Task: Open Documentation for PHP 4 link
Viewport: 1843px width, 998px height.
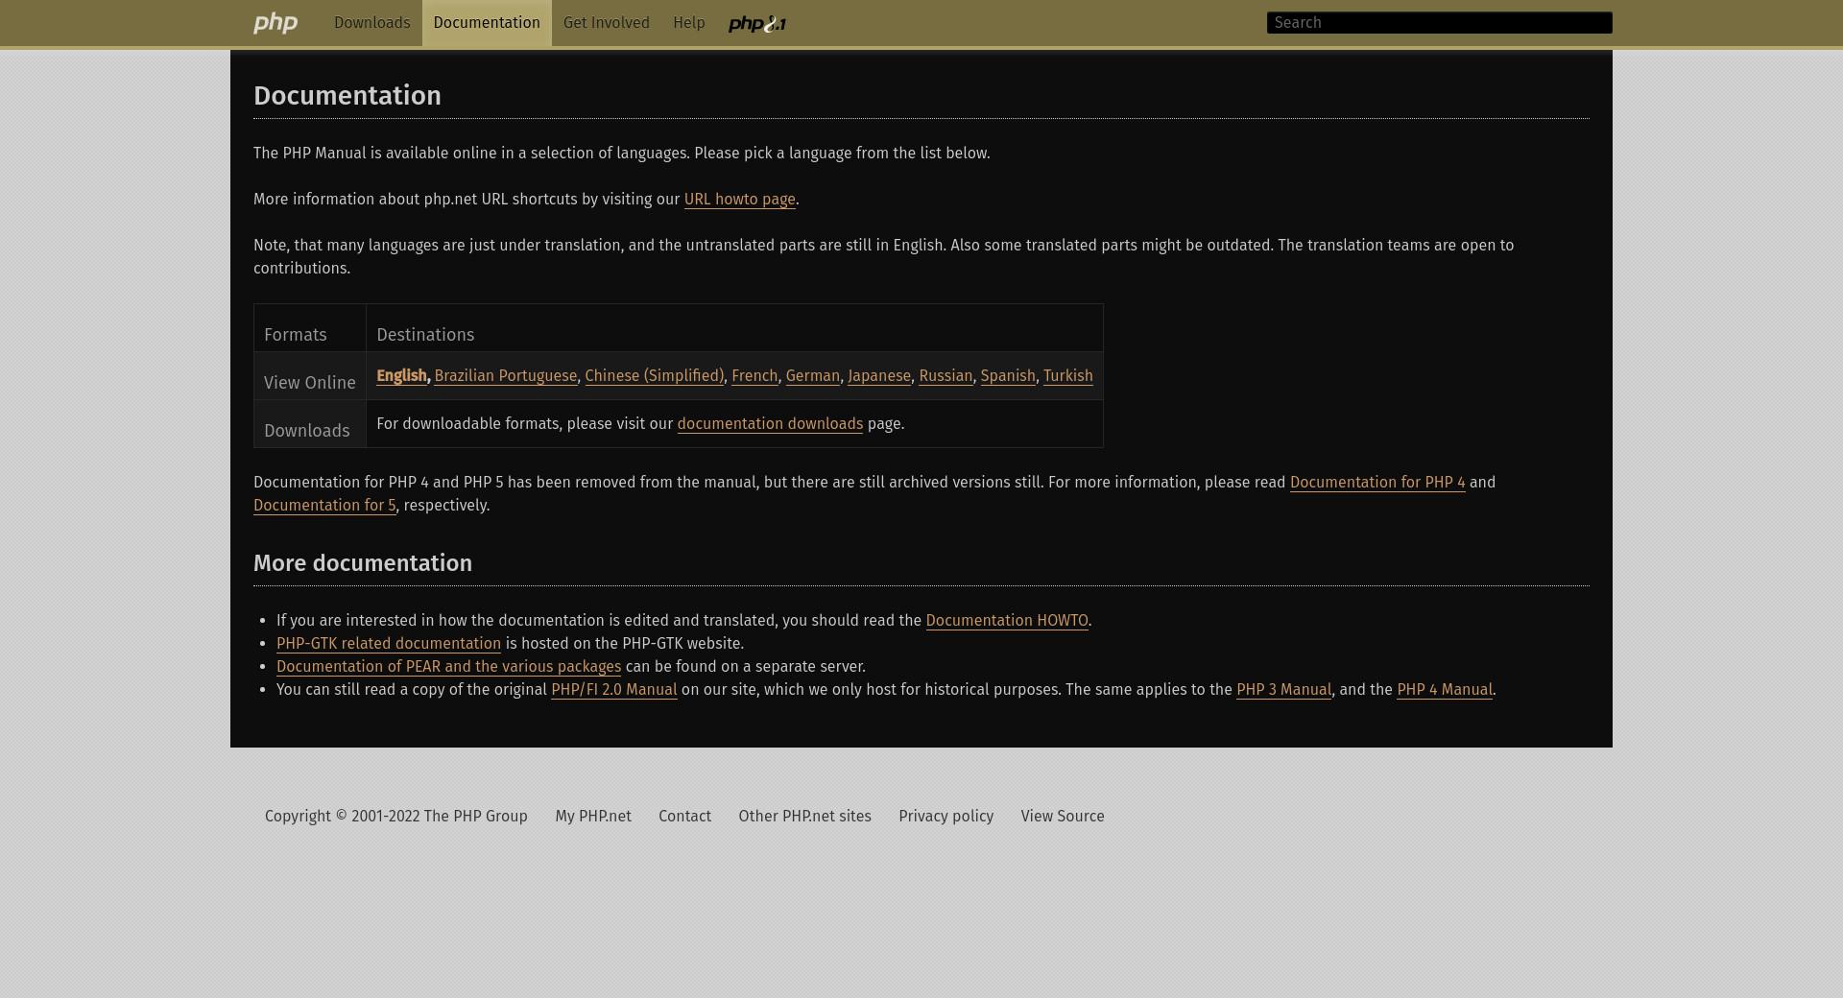Action: tap(1377, 483)
